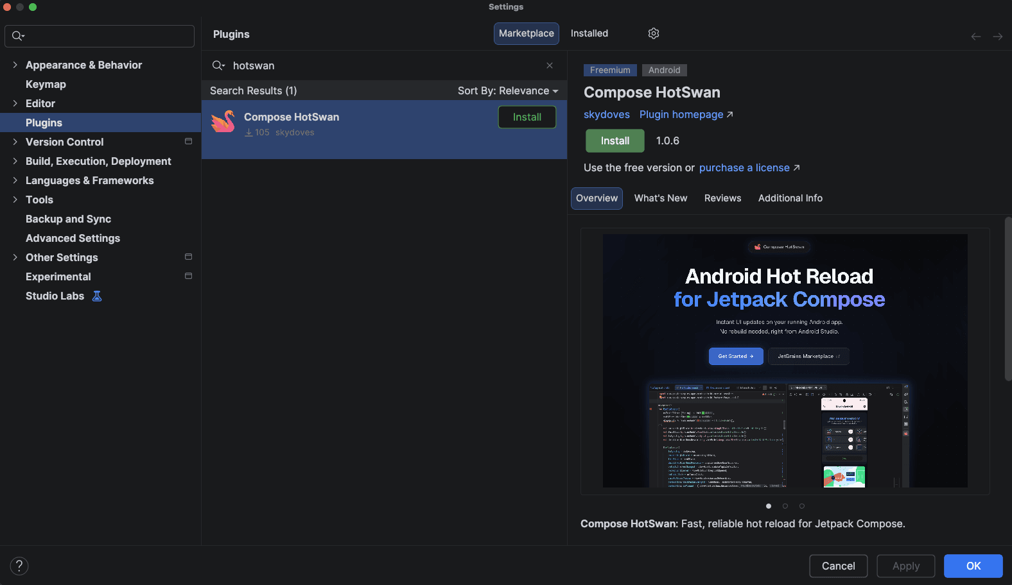This screenshot has height=585, width=1012.
Task: Expand the Tools section
Action: tap(15, 199)
